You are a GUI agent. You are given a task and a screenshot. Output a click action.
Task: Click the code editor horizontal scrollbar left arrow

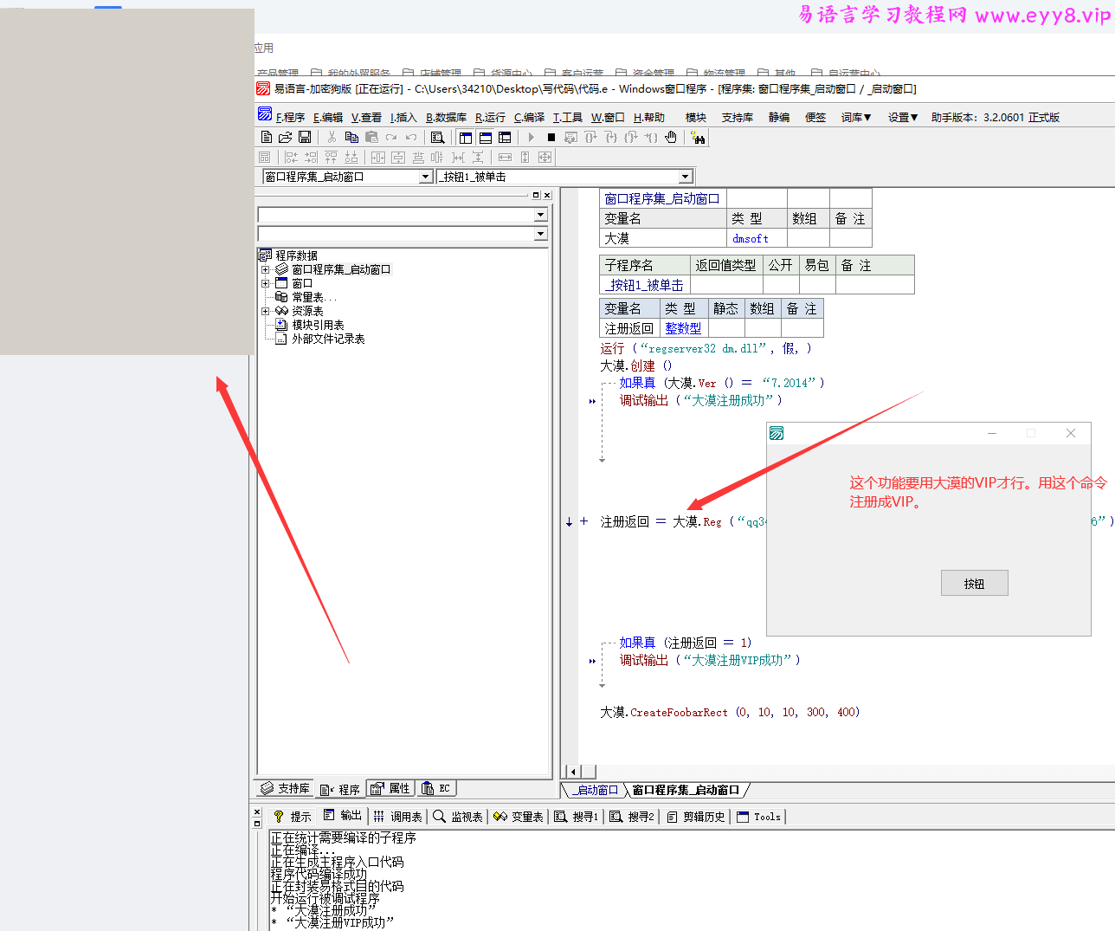click(x=572, y=771)
